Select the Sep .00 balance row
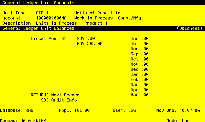 click(x=140, y=54)
